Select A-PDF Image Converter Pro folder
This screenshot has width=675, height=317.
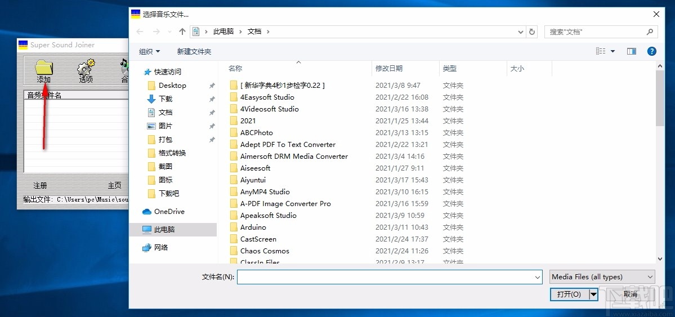[x=286, y=204]
